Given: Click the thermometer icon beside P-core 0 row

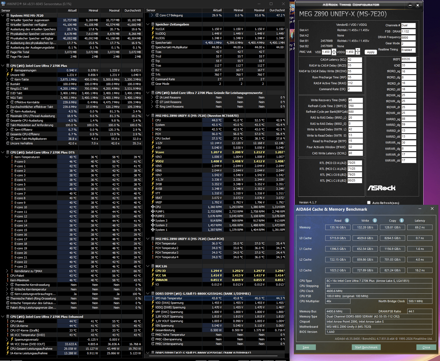Looking at the screenshot, I should click(x=12, y=162).
